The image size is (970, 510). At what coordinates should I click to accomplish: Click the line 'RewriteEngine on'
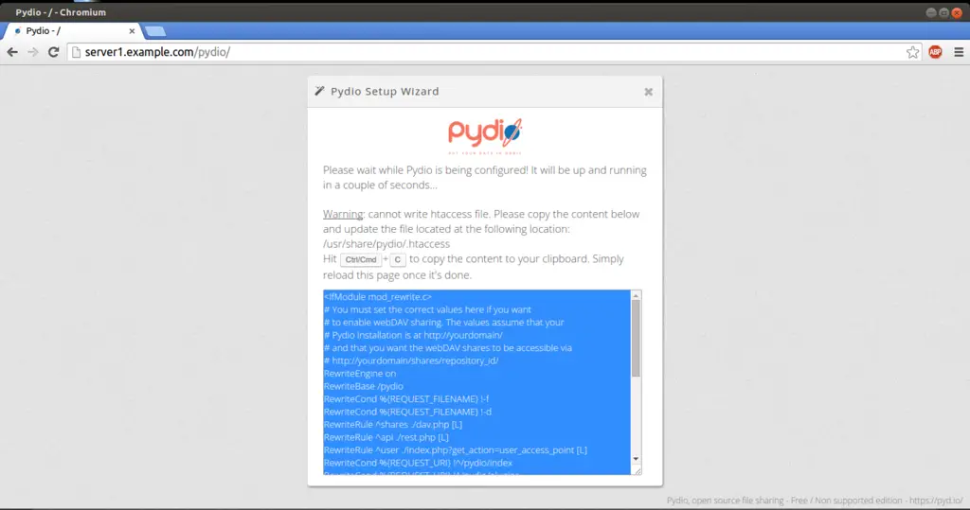pyautogui.click(x=359, y=374)
